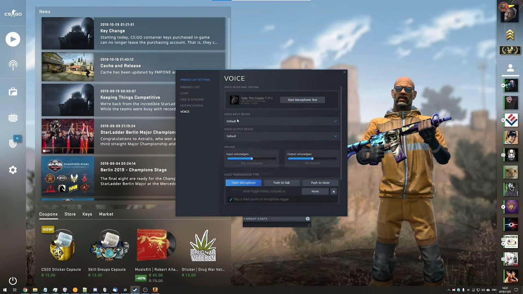Select Open Microphone transmission type
Viewport: 523px width, 294px height.
[x=244, y=183]
